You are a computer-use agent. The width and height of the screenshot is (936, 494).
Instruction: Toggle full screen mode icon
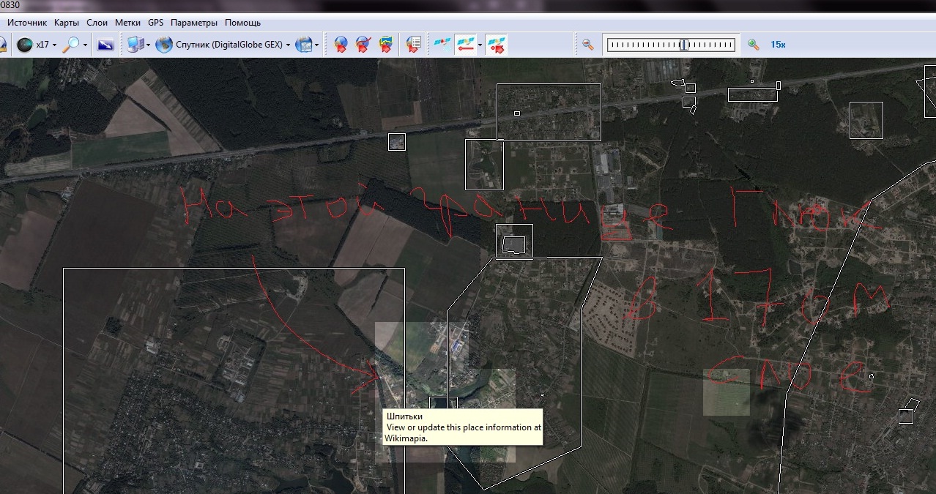105,45
